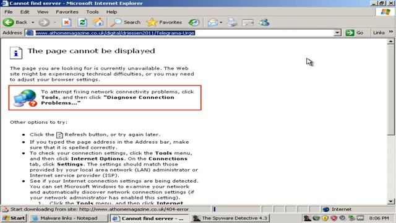Switch to Malware links - Notepad taskbar button
Viewport: 396px width, 223px height.
pyautogui.click(x=68, y=218)
